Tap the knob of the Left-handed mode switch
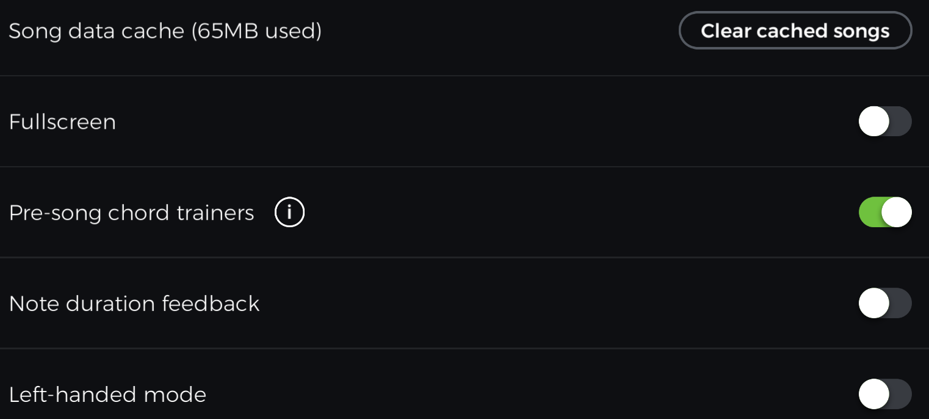The height and width of the screenshot is (419, 929). pyautogui.click(x=874, y=394)
